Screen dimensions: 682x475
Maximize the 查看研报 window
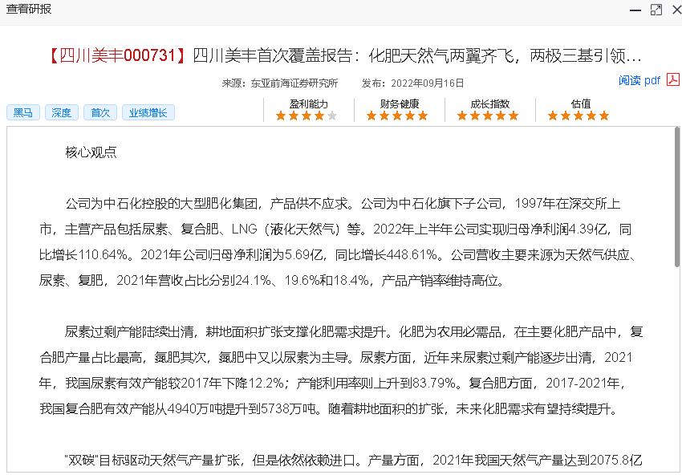pyautogui.click(x=656, y=10)
